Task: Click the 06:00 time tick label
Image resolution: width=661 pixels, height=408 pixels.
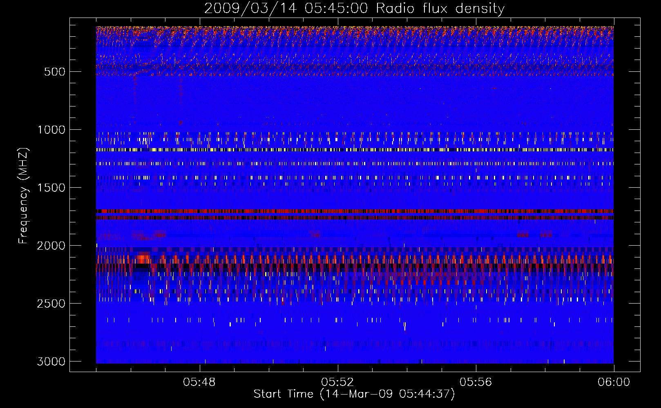Action: click(614, 382)
